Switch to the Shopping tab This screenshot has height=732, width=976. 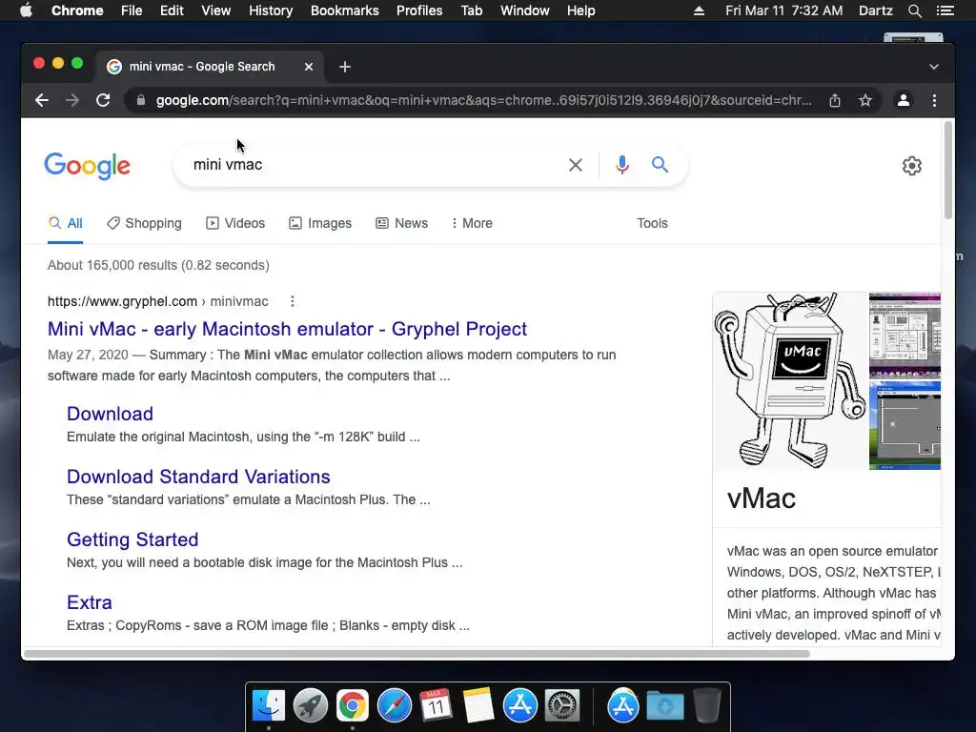(145, 223)
